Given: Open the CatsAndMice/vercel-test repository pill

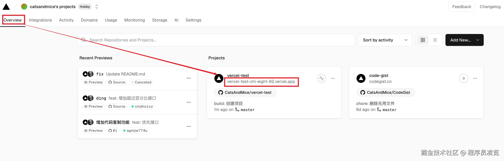Looking at the screenshot, I should (x=245, y=93).
